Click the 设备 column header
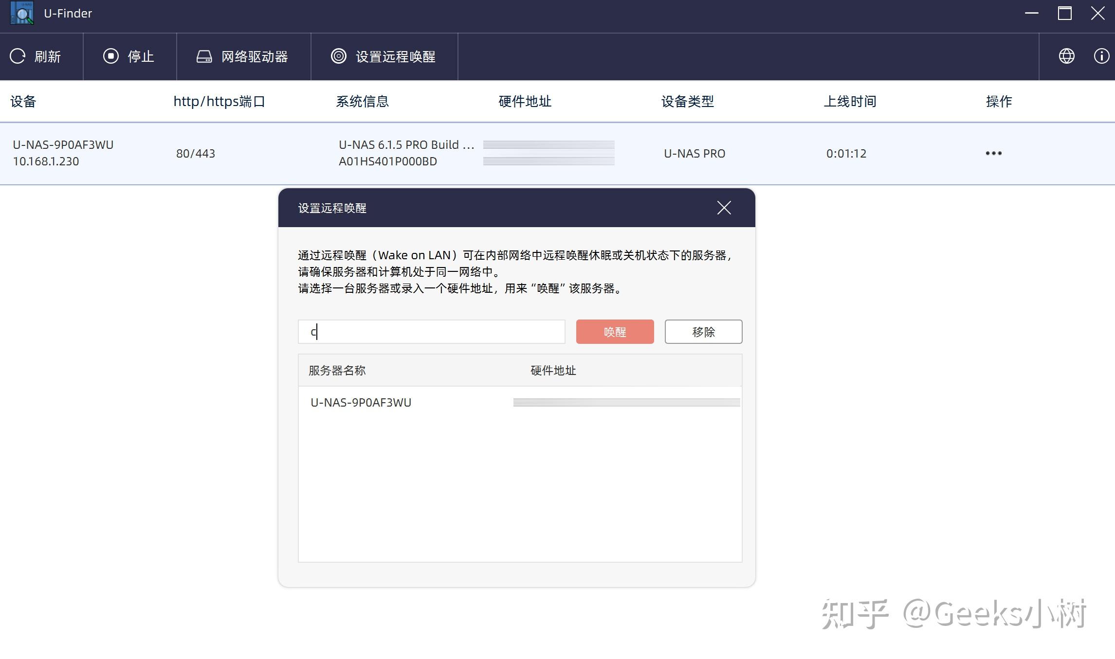This screenshot has height=659, width=1115. click(23, 101)
